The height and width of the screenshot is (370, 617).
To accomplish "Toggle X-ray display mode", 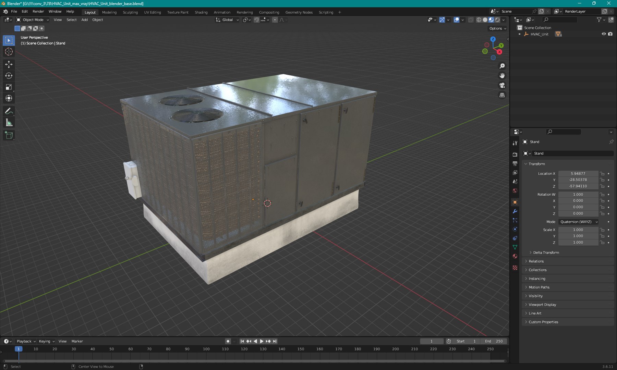I will click(471, 20).
